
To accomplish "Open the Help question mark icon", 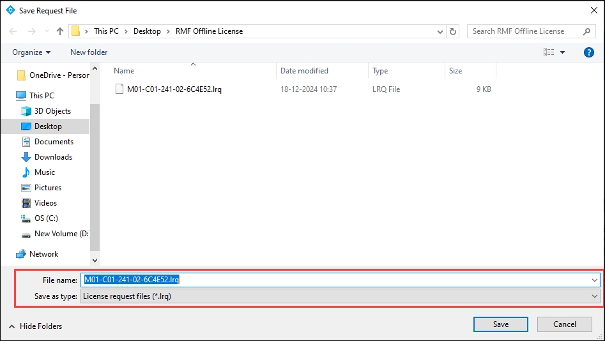I will coord(589,52).
